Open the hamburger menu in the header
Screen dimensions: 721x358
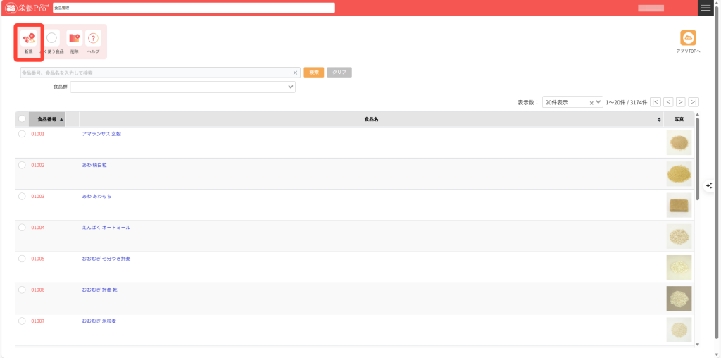(x=706, y=8)
